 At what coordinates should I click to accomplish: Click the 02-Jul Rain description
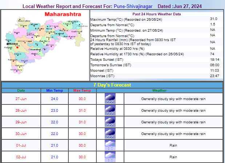click(x=173, y=157)
